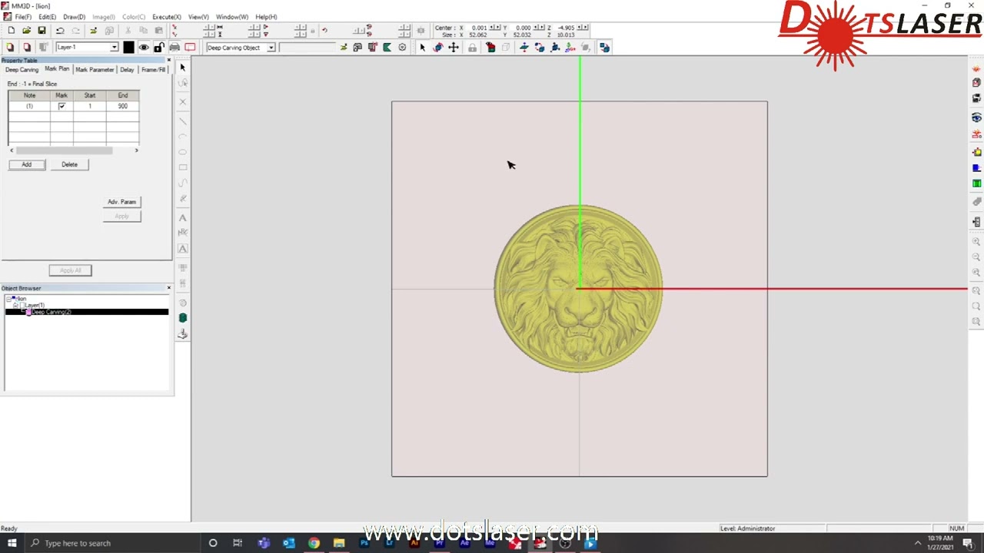This screenshot has width=984, height=553.
Task: Toggle the layer lock padlock icon
Action: click(x=159, y=48)
